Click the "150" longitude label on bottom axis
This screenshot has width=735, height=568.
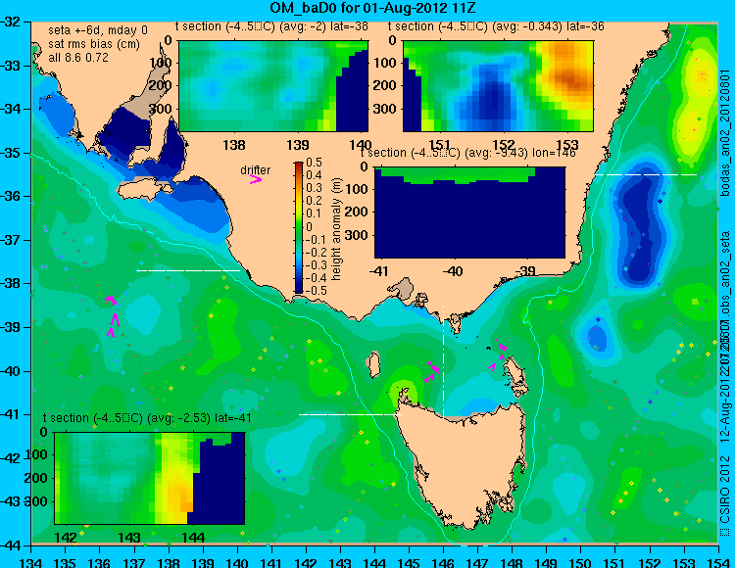coord(580,562)
